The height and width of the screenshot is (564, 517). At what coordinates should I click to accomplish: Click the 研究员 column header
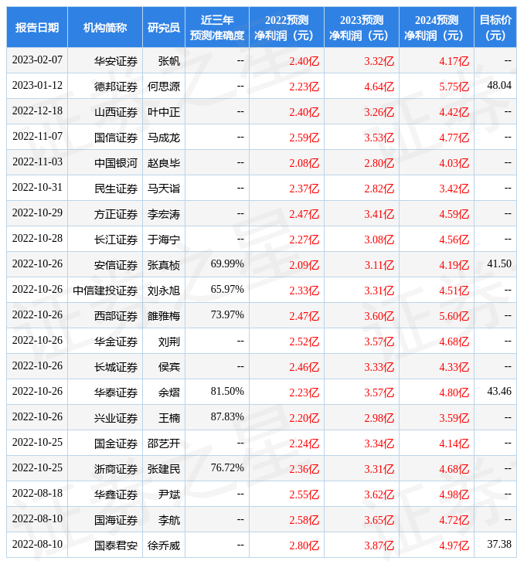coord(164,27)
